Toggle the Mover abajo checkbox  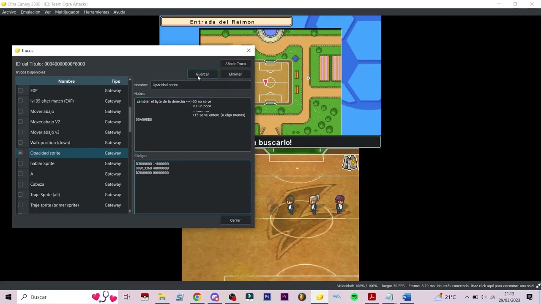click(x=20, y=111)
